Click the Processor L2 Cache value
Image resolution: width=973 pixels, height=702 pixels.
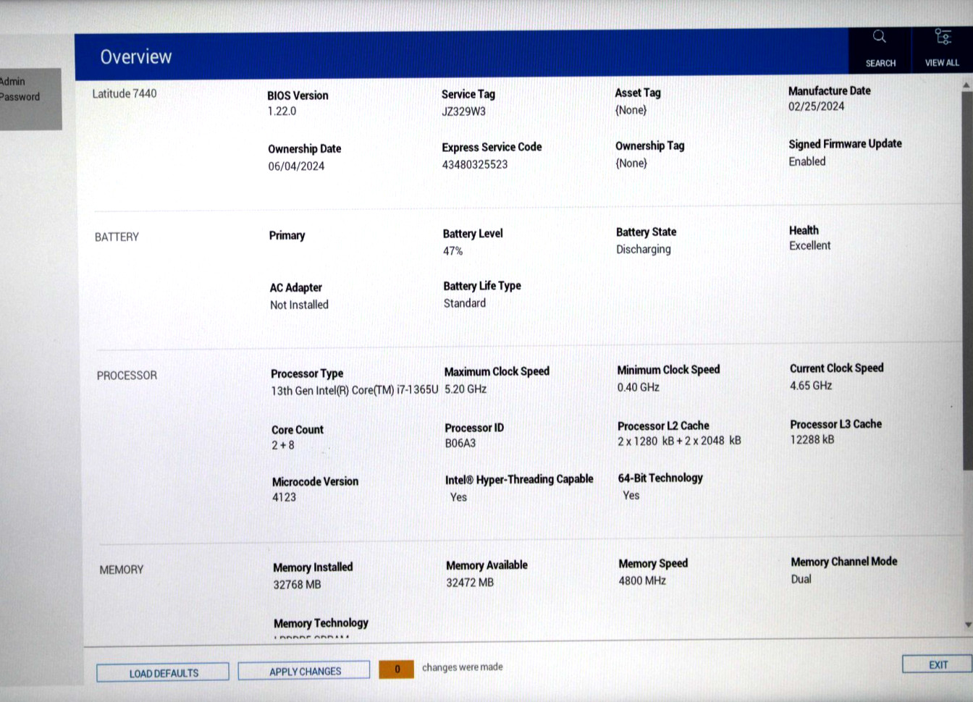click(679, 441)
